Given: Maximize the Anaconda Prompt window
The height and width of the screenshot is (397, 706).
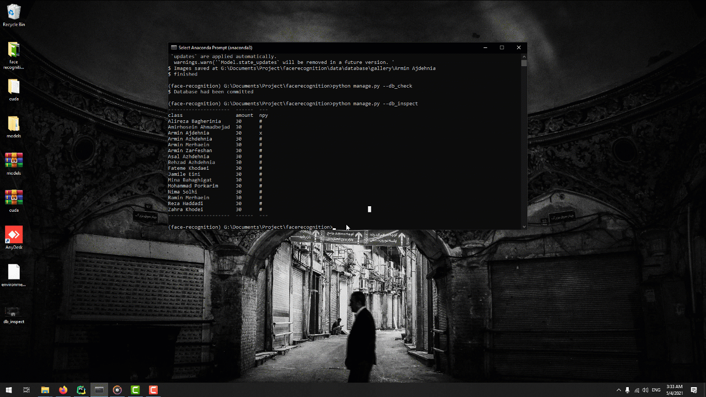Looking at the screenshot, I should [x=502, y=47].
